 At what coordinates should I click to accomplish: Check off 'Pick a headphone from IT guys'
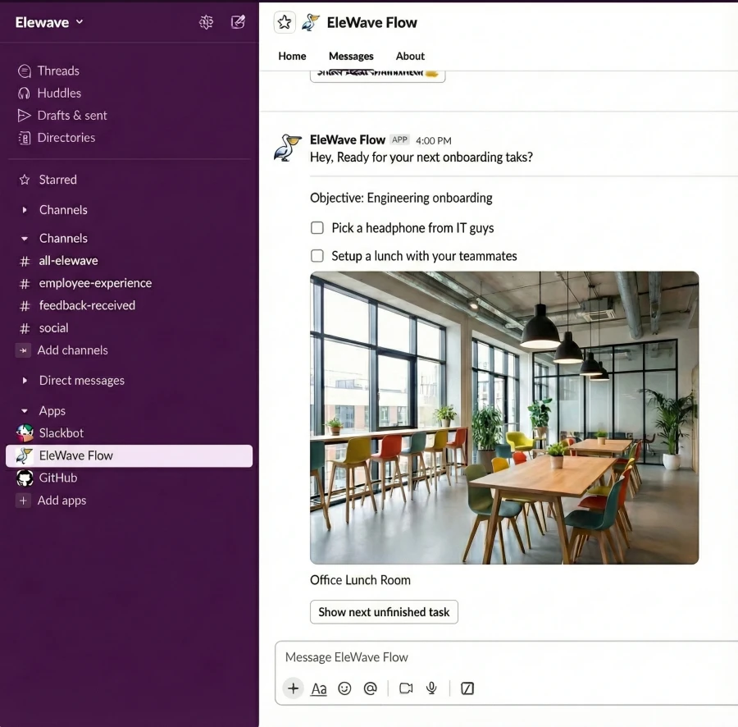click(317, 228)
